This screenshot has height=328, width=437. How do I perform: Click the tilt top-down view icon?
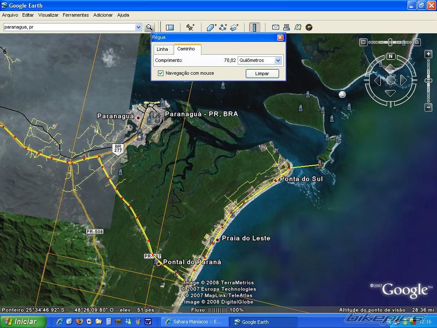[x=363, y=42]
